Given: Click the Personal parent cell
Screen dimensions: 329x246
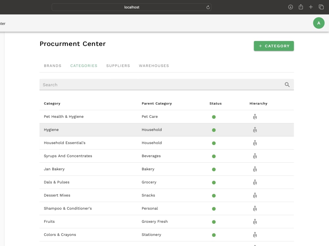Looking at the screenshot, I should [x=150, y=209].
